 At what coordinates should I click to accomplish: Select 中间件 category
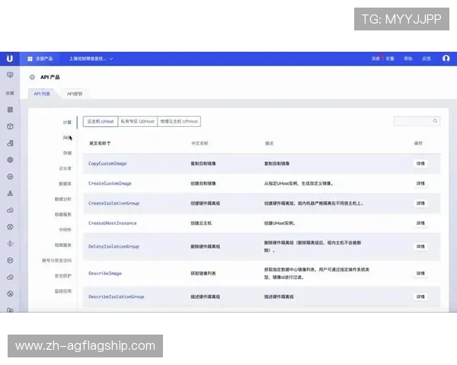[x=65, y=230]
